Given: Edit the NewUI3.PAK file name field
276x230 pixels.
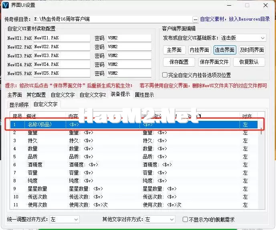Looking at the screenshot, I should pos(62,55).
